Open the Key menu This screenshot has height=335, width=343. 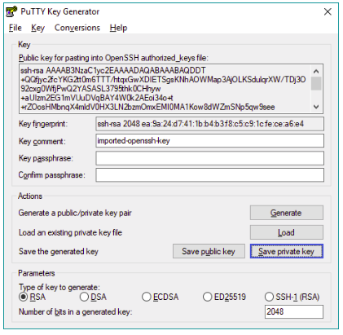[37, 28]
